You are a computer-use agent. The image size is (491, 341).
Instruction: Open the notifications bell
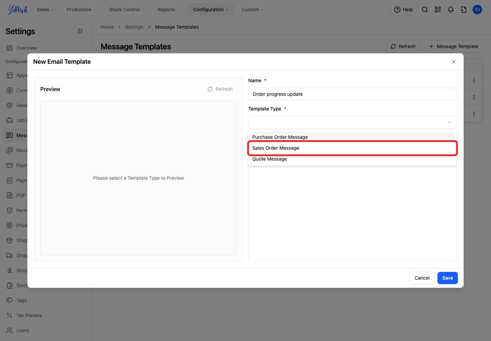click(451, 10)
